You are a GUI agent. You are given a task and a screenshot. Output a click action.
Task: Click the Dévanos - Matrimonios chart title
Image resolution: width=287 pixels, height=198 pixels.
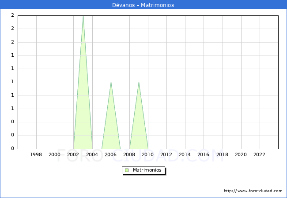click(x=143, y=5)
